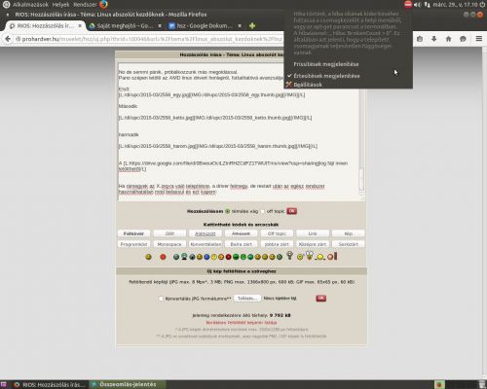Open the Helyek menu

60,5
